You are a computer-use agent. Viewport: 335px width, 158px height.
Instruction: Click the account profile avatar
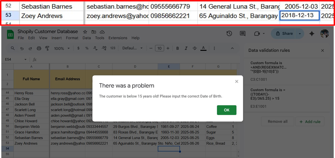coord(325,34)
